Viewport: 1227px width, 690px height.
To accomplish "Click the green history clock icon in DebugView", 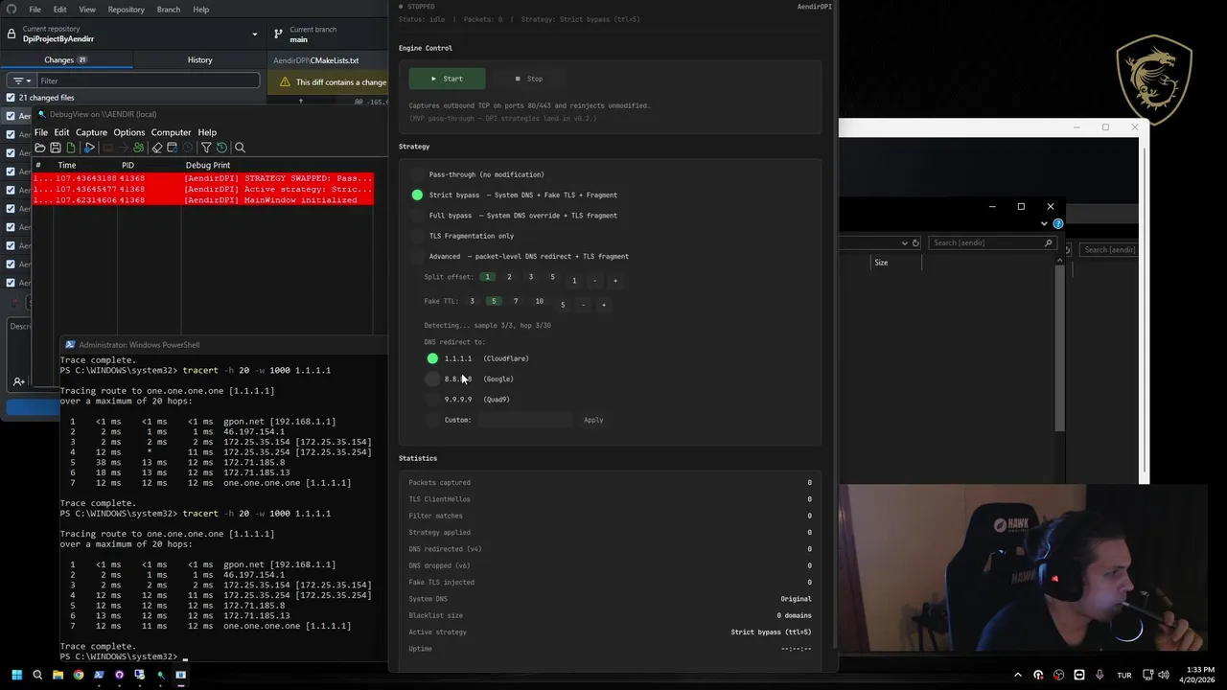I will click(221, 148).
